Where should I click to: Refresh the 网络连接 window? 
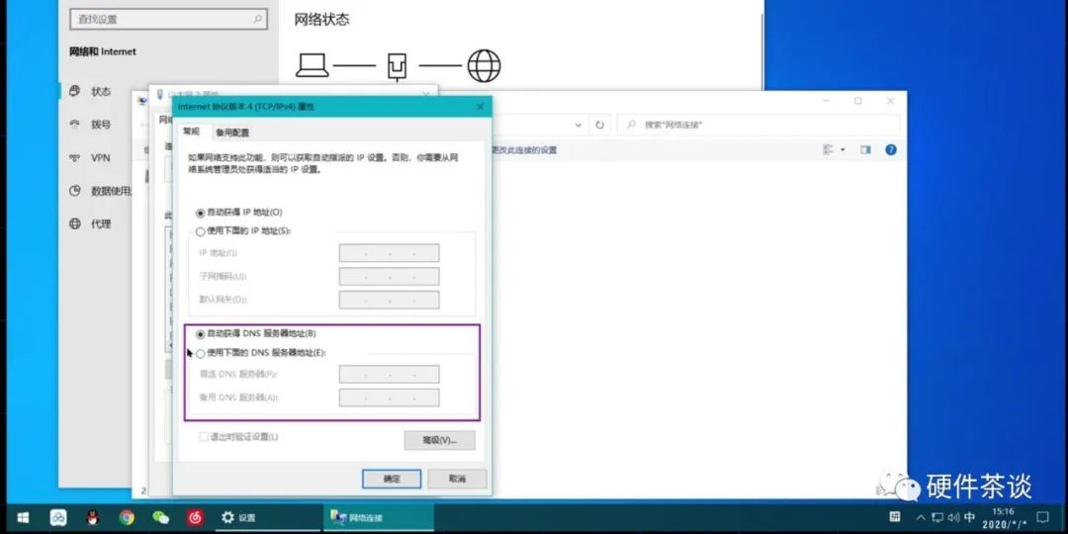click(x=599, y=126)
